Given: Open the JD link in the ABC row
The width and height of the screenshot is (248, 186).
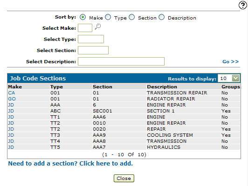Looking at the screenshot, I should [x=11, y=111].
